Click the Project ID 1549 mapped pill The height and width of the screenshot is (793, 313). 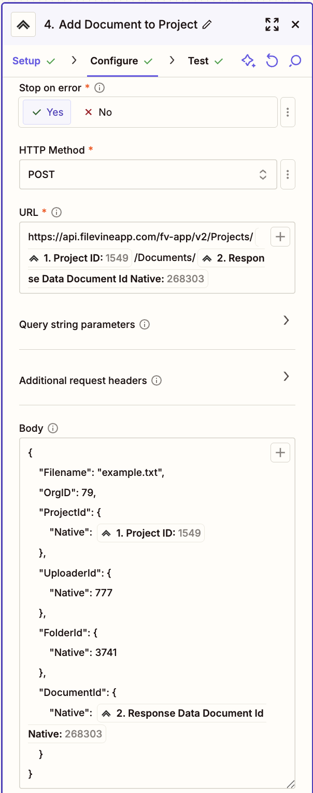pyautogui.click(x=79, y=257)
